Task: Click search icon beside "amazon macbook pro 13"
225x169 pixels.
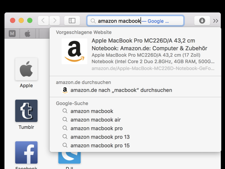Action: [65, 137]
